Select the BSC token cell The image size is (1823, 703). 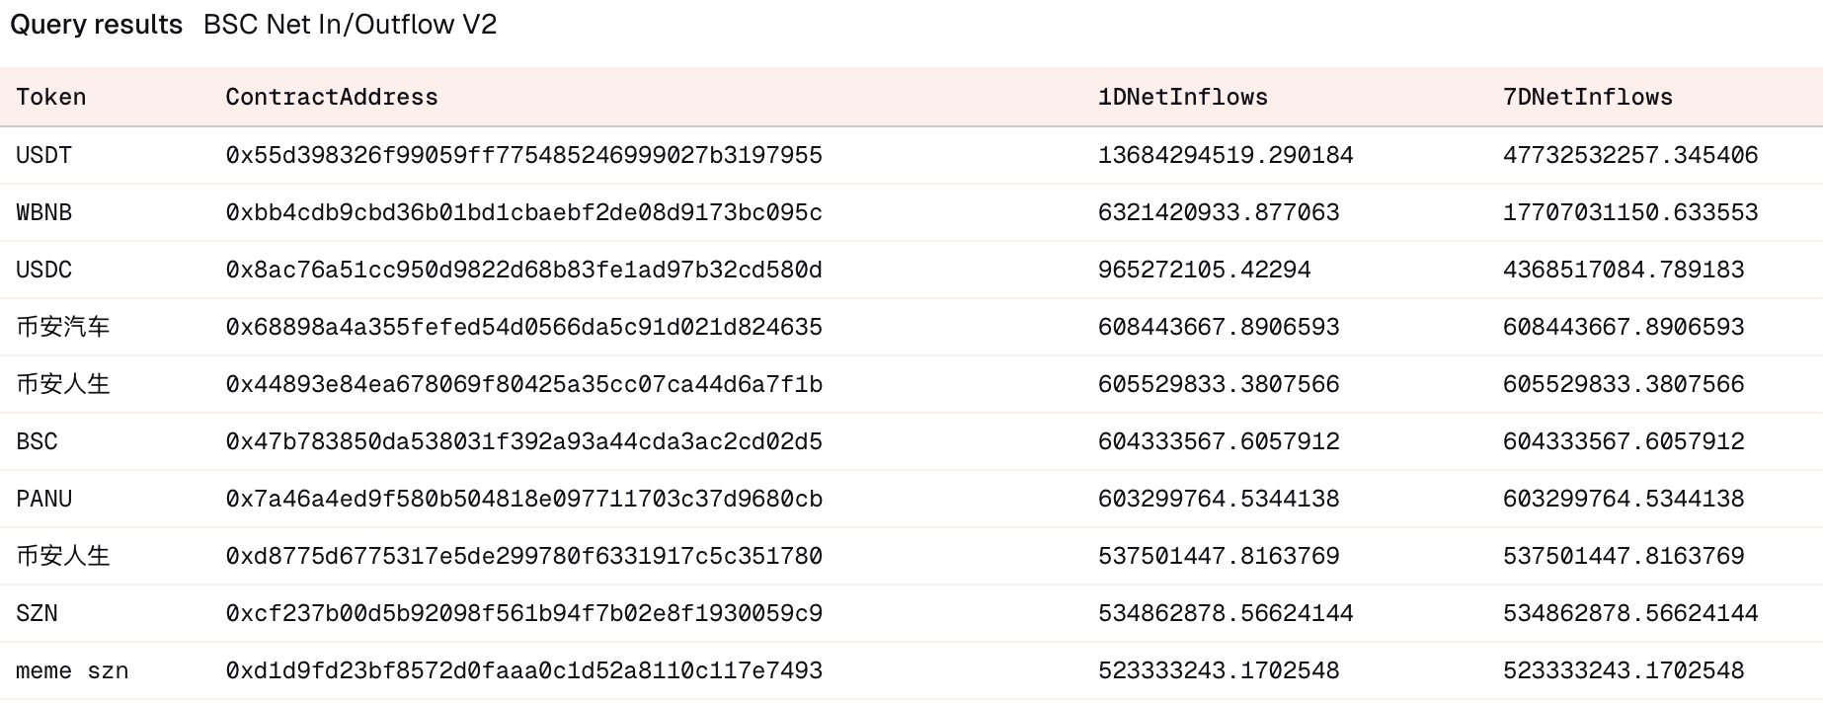point(38,441)
